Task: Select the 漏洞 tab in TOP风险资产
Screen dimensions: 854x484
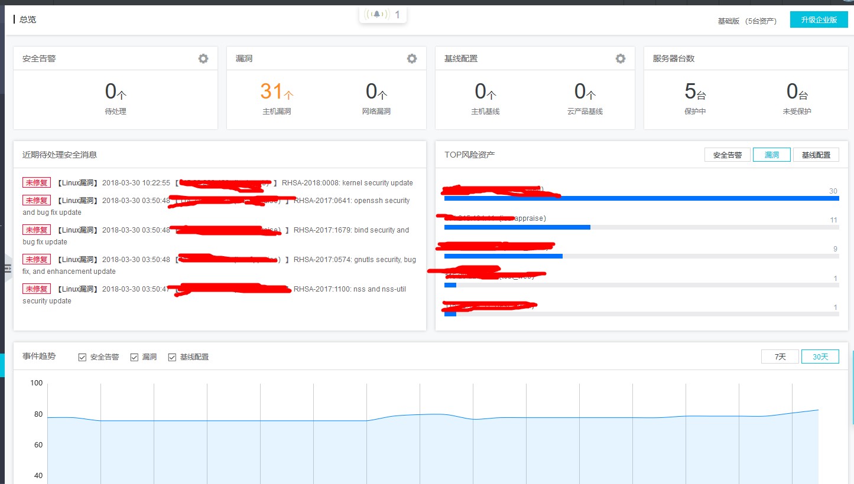Action: click(771, 155)
